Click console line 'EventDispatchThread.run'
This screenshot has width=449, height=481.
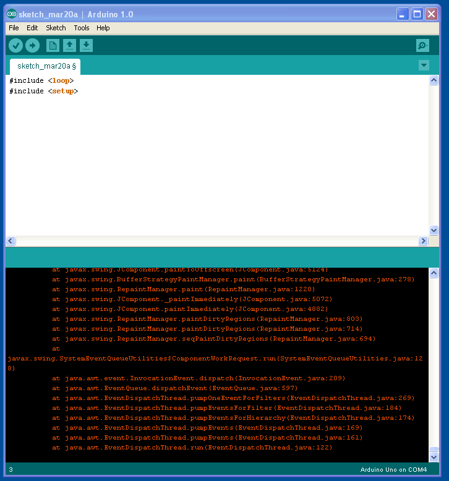(192, 448)
